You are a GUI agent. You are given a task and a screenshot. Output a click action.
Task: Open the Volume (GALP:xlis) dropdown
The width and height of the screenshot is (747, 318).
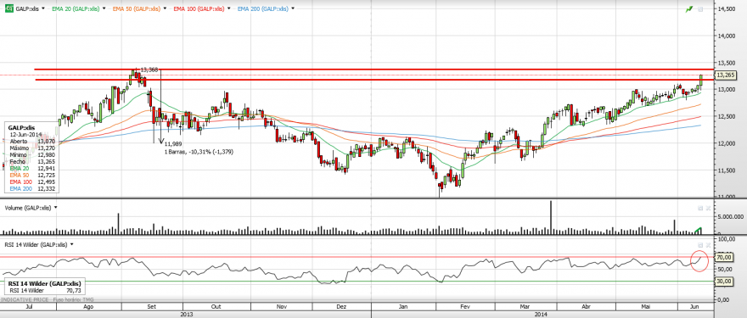point(56,208)
